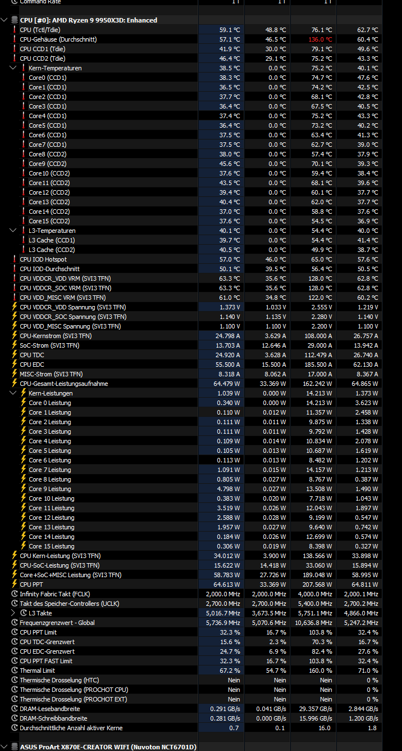Click the thermometer icon of CPU-Gehäuse (Durchschnitt)

(x=14, y=39)
